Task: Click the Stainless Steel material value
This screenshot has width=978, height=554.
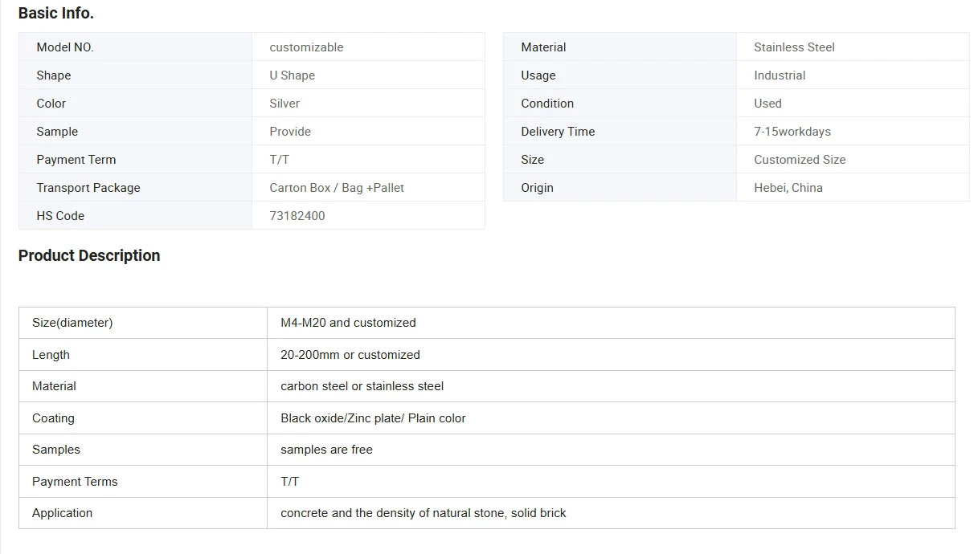Action: point(794,47)
